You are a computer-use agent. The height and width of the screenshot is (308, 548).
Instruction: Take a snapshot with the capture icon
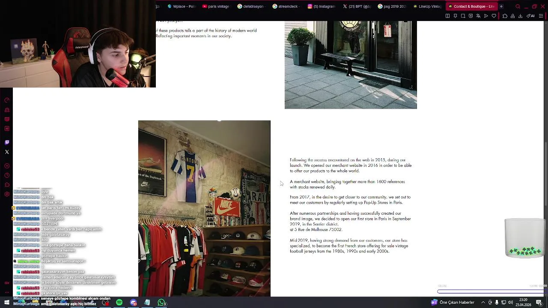click(463, 16)
